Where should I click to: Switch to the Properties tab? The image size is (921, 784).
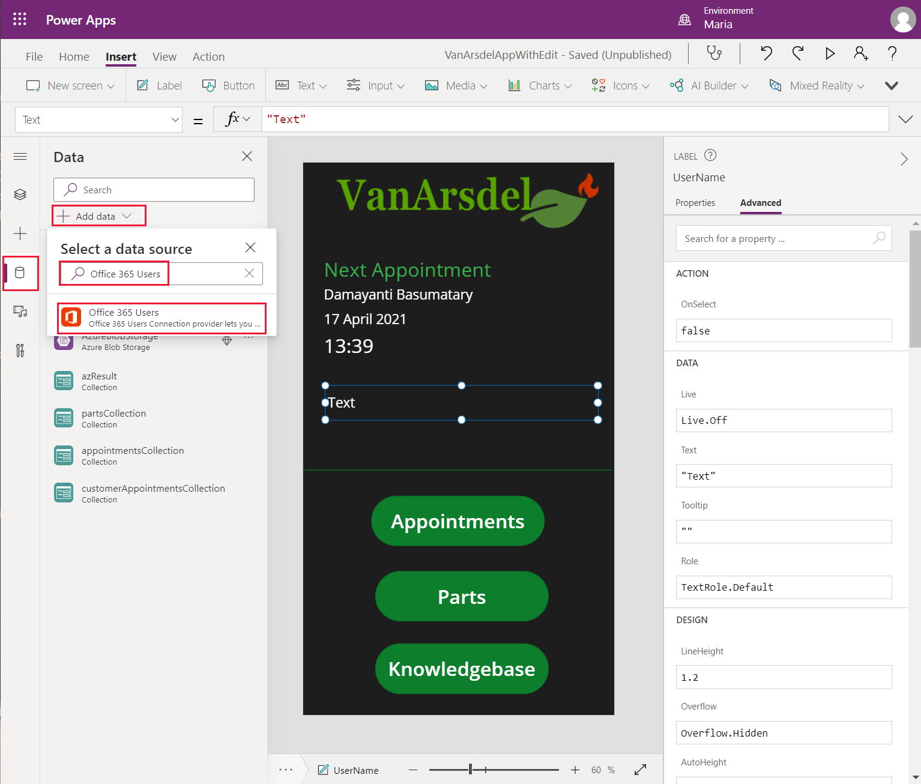pos(695,203)
